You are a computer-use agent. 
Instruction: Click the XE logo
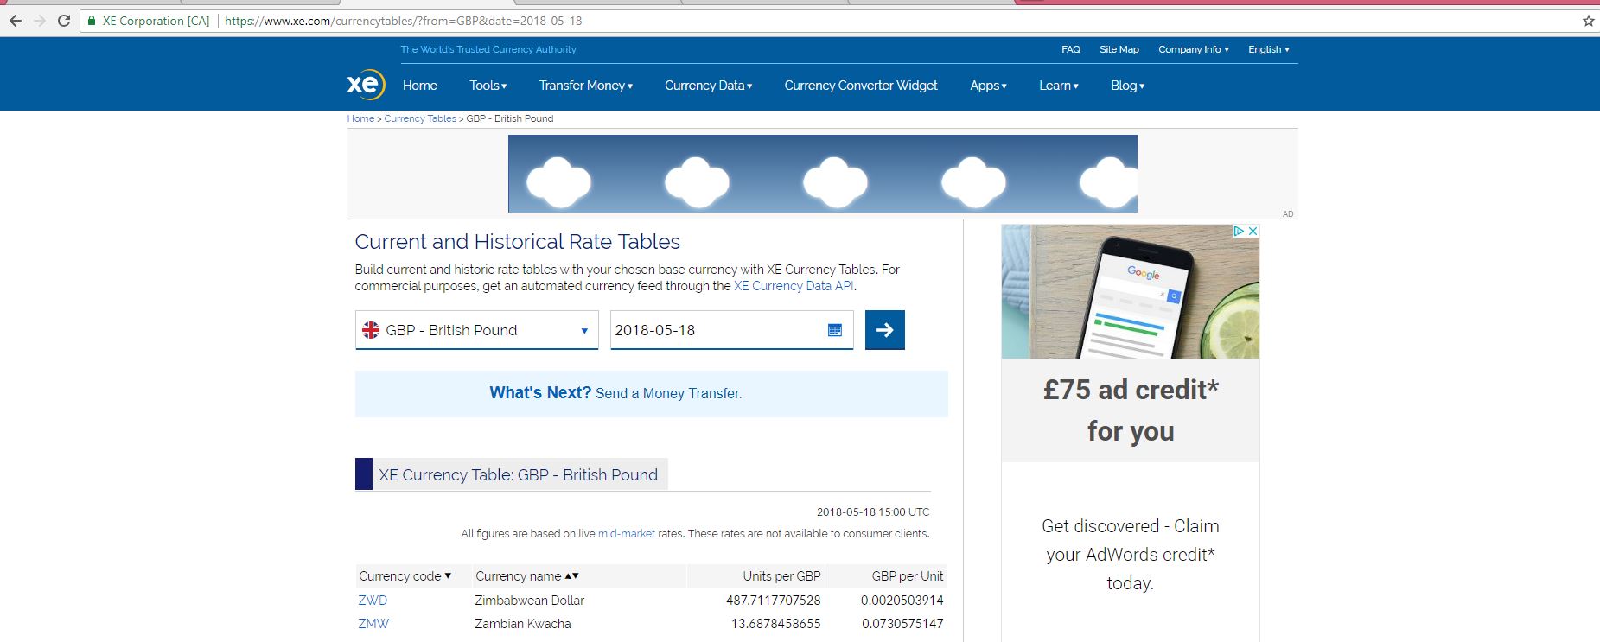[366, 85]
